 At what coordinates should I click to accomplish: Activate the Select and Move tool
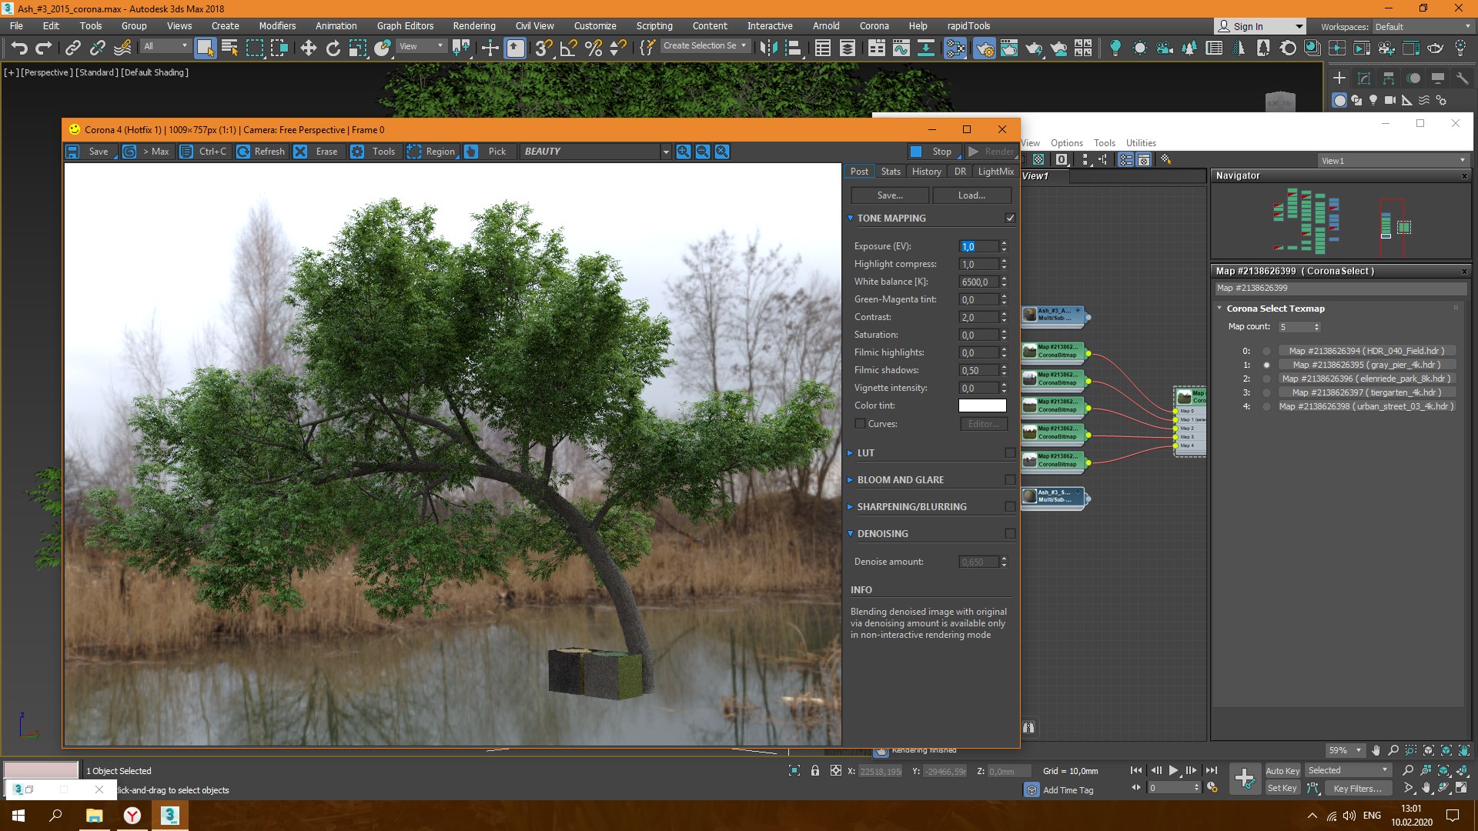[x=308, y=48]
